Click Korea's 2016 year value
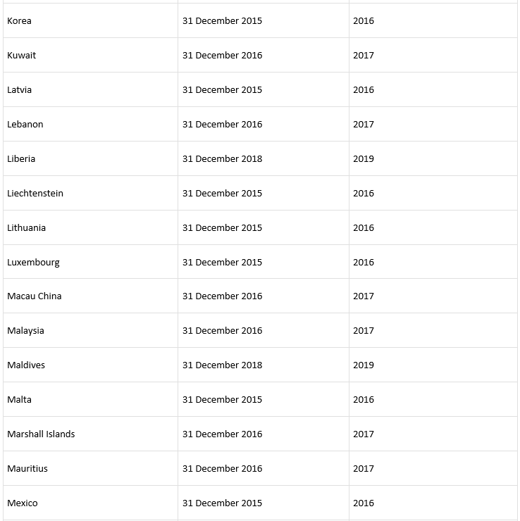This screenshot has height=521, width=520. click(364, 20)
